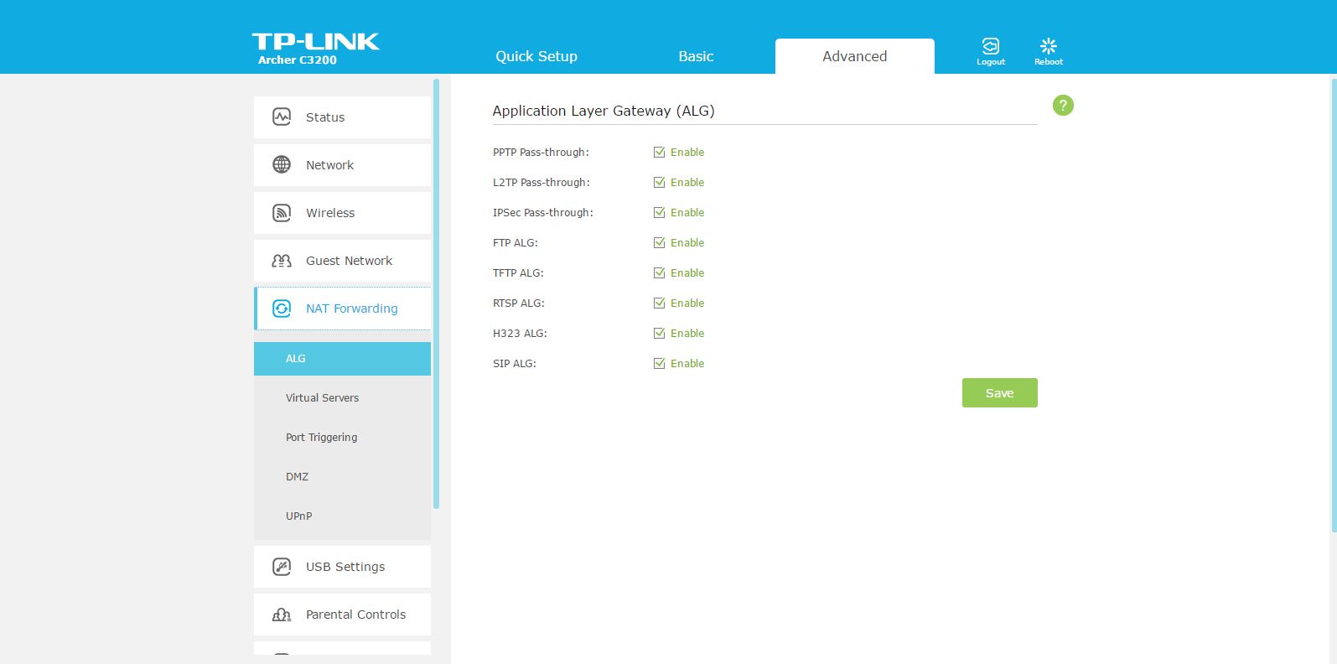The image size is (1337, 664).
Task: Click the Guest Network people icon
Action: pos(282,261)
